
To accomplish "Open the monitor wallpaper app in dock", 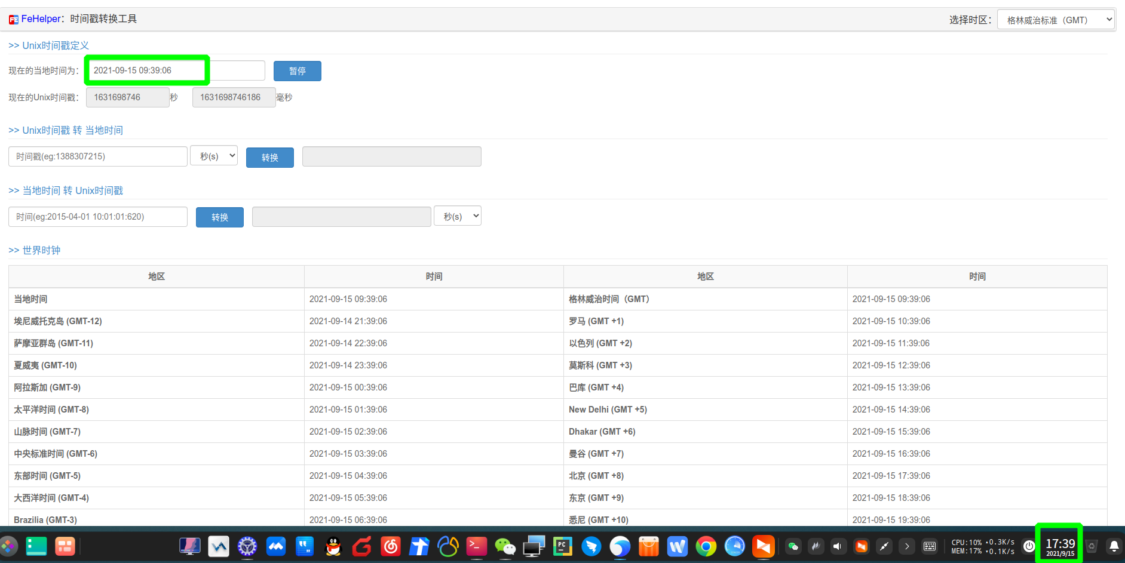I will 190,546.
